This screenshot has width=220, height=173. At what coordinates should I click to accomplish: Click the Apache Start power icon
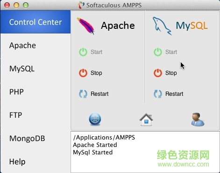tap(83, 52)
